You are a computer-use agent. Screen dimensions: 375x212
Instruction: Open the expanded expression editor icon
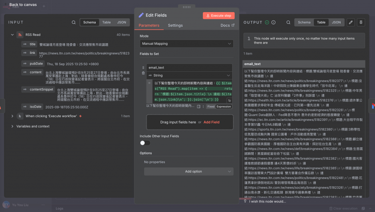229,101
